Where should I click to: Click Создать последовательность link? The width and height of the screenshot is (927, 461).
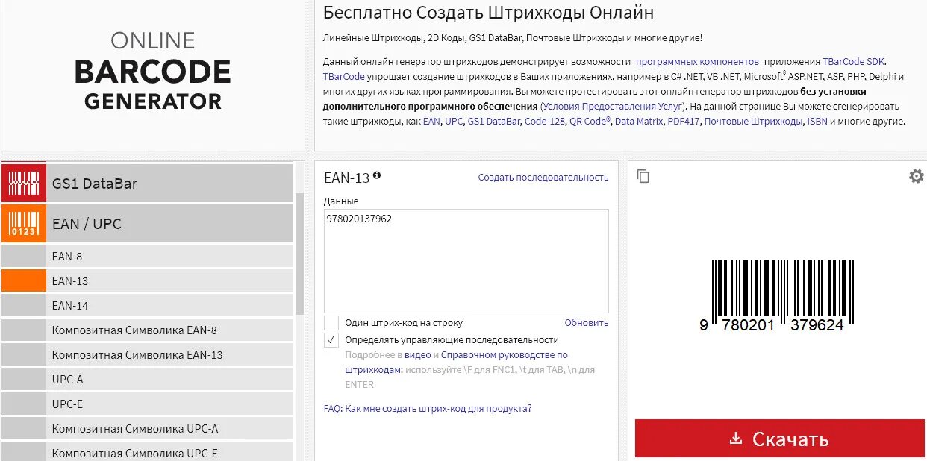click(543, 177)
